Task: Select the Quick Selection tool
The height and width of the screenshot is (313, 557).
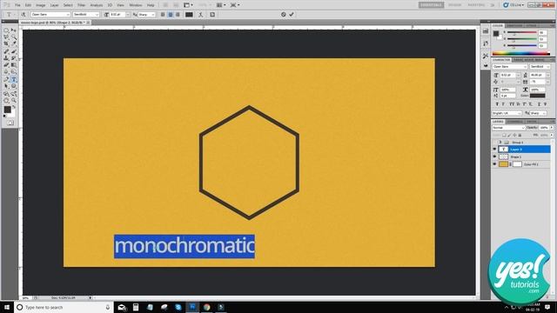Action: pyautogui.click(x=14, y=37)
